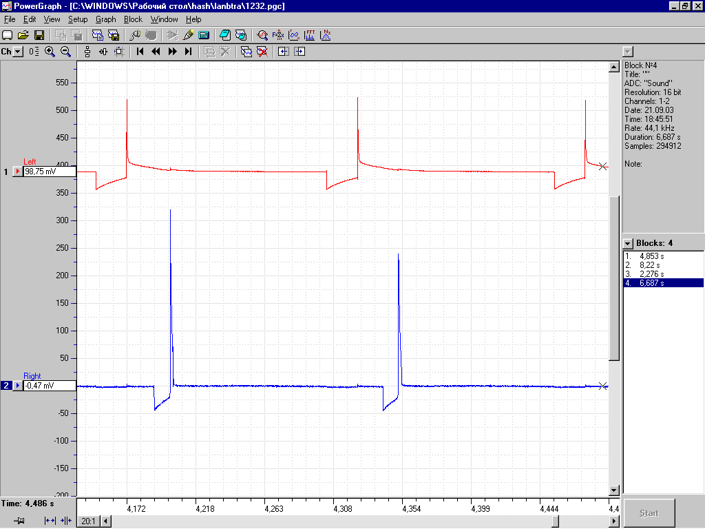The width and height of the screenshot is (705, 529).
Task: Open the calculator-style meter icon
Action: [204, 35]
